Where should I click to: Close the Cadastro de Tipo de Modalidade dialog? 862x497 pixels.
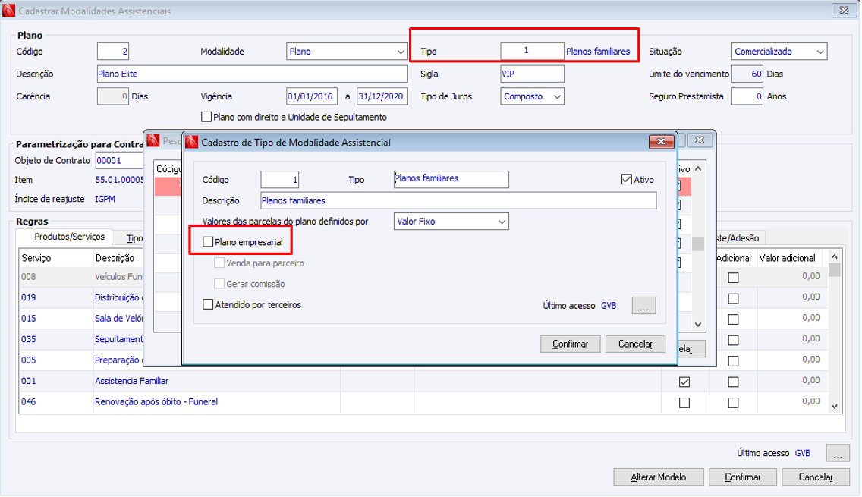coord(661,142)
